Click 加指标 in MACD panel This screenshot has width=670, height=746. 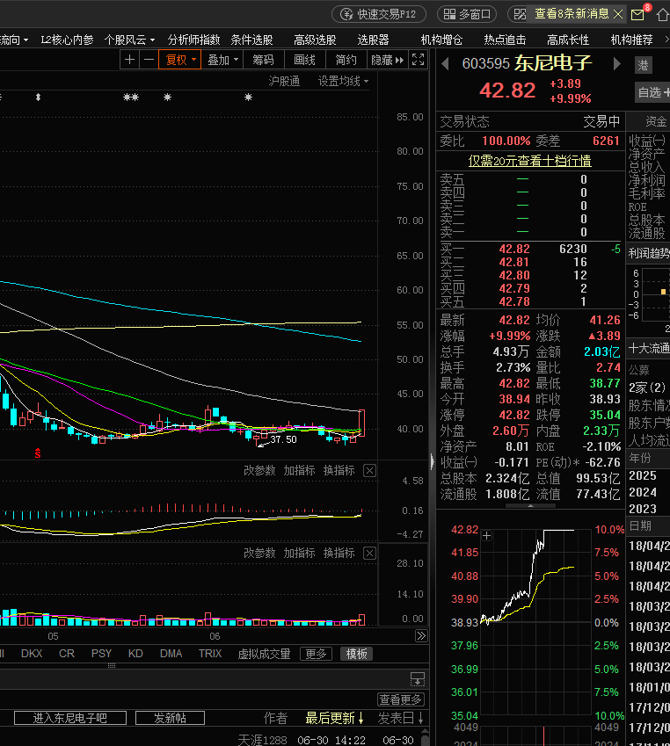[300, 470]
